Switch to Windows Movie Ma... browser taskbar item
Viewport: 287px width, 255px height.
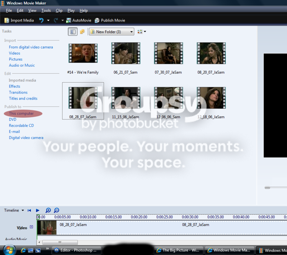230,250
